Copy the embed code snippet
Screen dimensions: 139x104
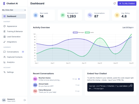(131, 85)
